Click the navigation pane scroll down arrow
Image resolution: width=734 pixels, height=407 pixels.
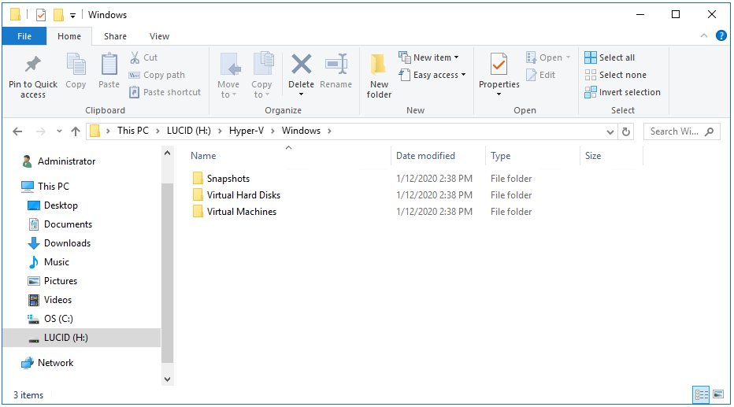tap(168, 379)
